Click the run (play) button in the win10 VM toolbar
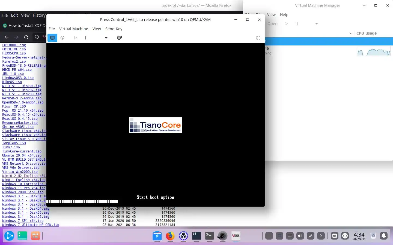This screenshot has height=245, width=393. [x=76, y=38]
